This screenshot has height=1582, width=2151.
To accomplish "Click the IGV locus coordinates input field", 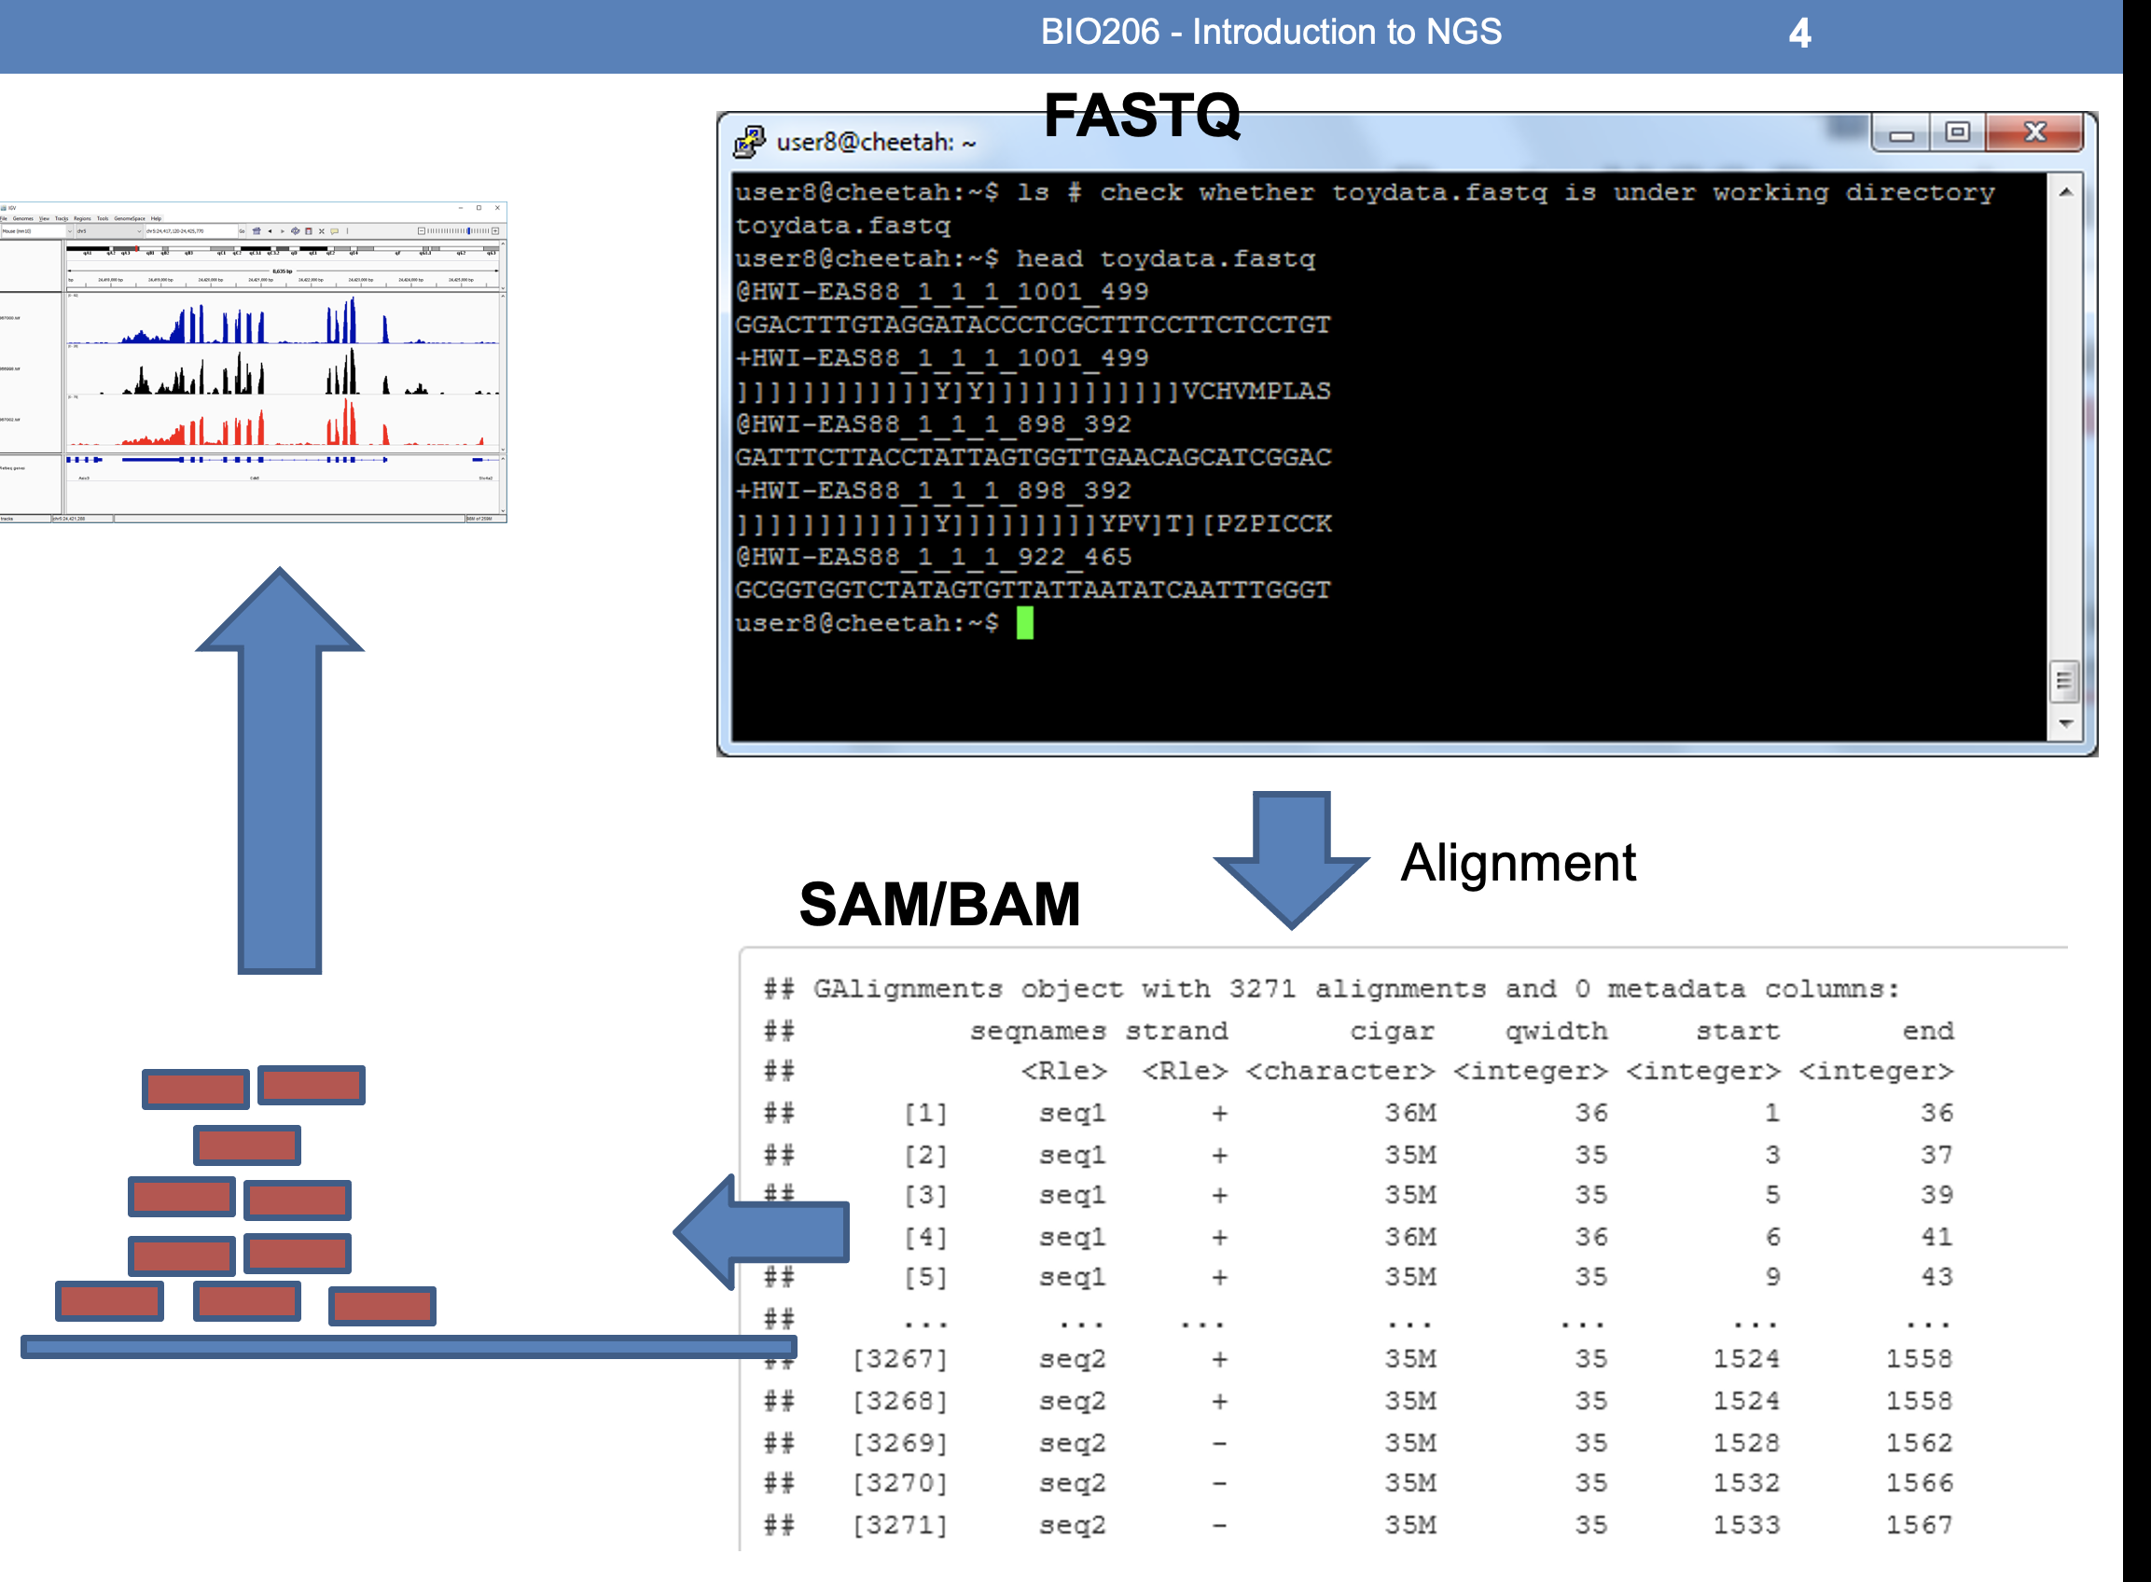I will point(189,230).
